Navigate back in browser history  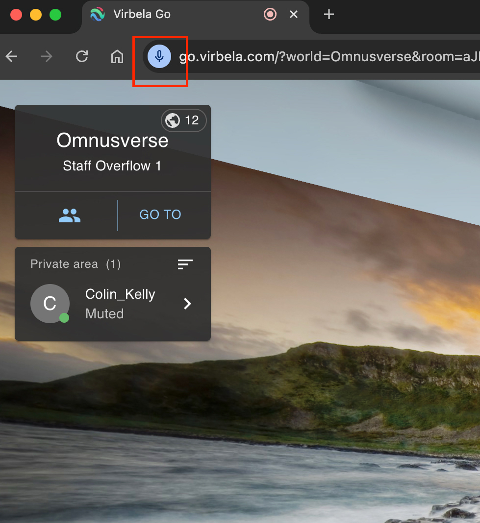point(12,57)
